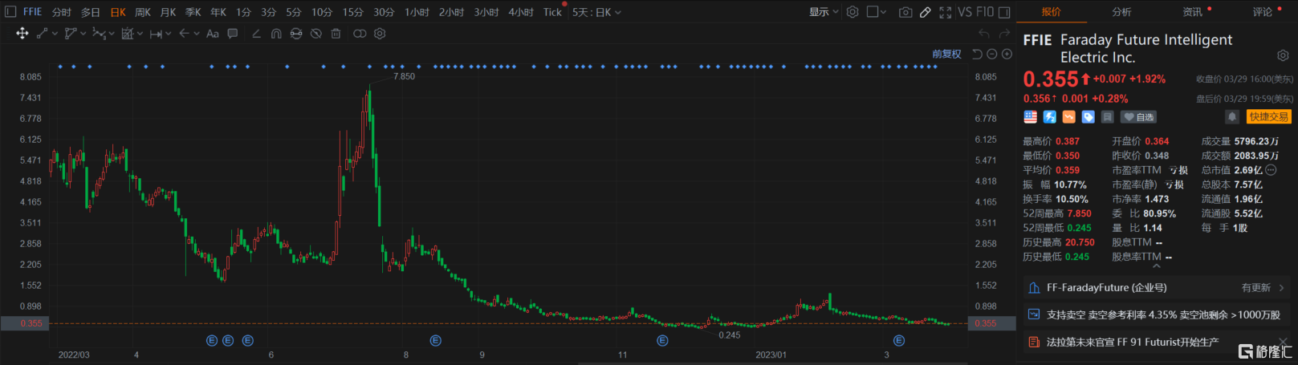Select 月K monthly candlestick period
Viewport: 1298px width, 365px height.
tap(168, 12)
